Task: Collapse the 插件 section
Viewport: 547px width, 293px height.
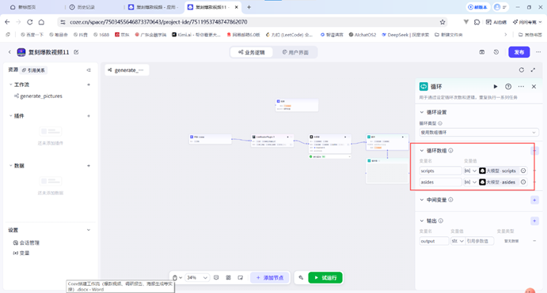Action: pos(10,116)
